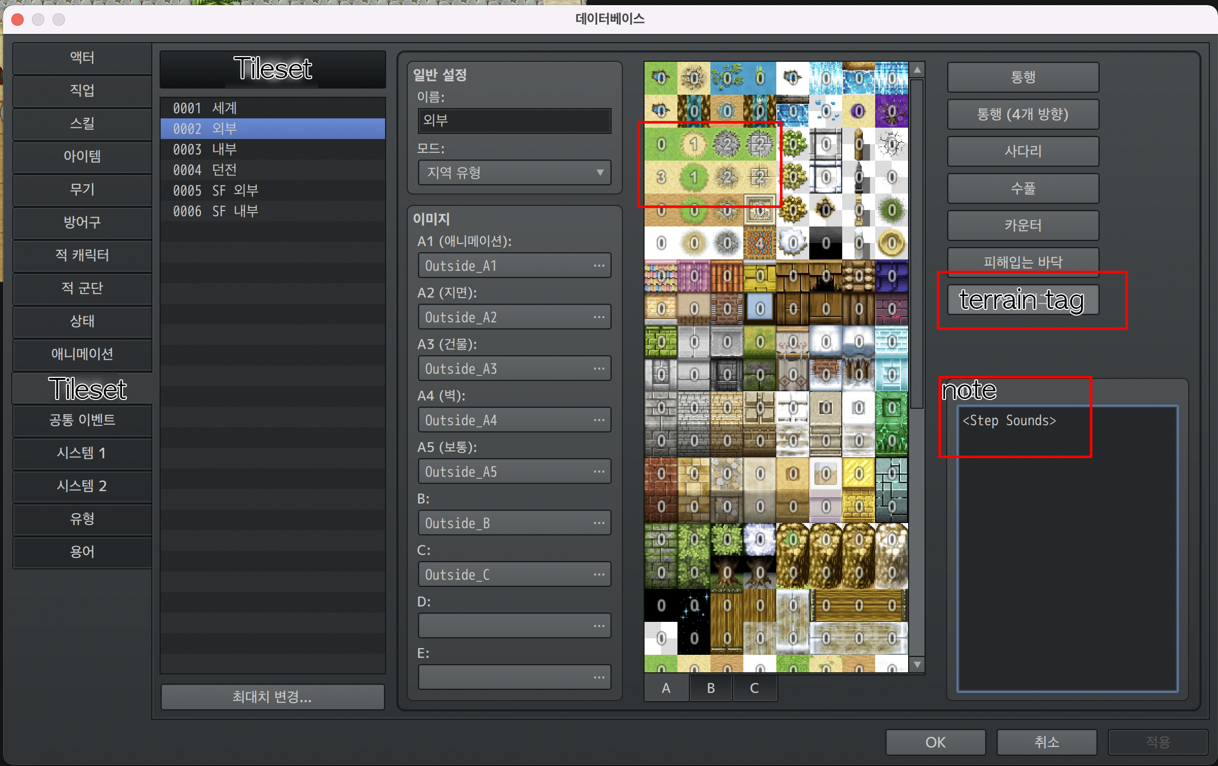Viewport: 1218px width, 766px height.
Task: Select tileset 0005 SF 외부 in the list
Action: [x=273, y=190]
